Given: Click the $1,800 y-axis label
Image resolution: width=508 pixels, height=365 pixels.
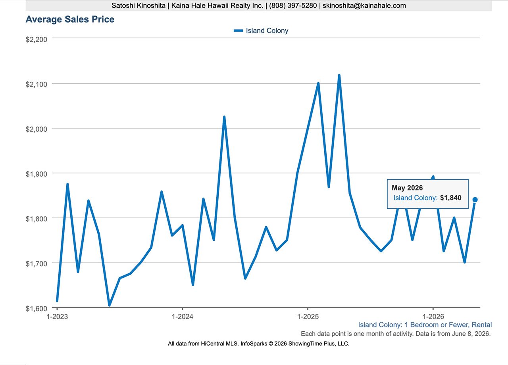Looking at the screenshot, I should pyautogui.click(x=36, y=218).
